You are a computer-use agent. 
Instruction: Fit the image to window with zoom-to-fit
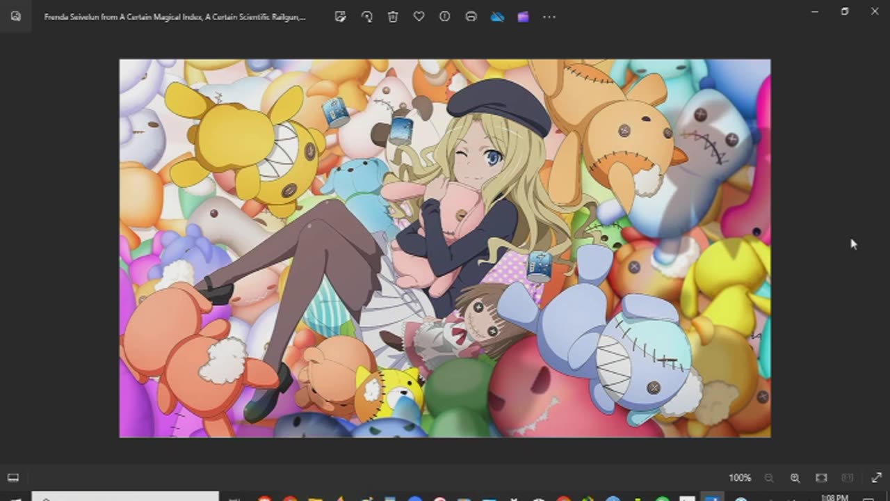pos(821,478)
